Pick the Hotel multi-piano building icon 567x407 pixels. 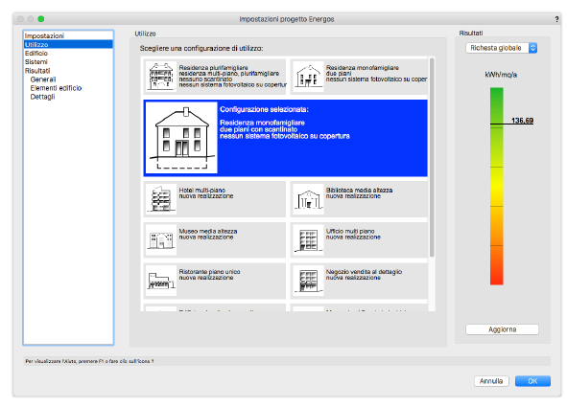(161, 199)
